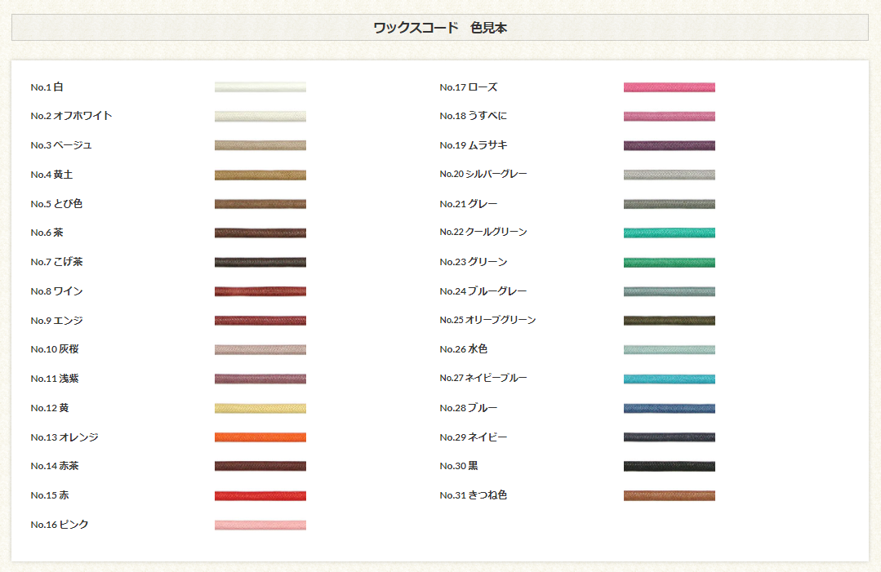Click the No.4 黄土 ochre cord swatch

(x=260, y=175)
